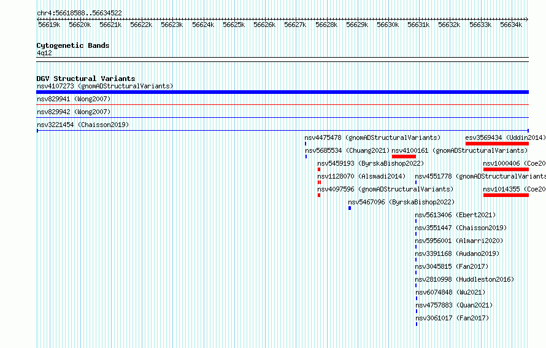Open the nsv829942 (Wong2007) variant label
The image size is (546, 348).
click(x=74, y=112)
